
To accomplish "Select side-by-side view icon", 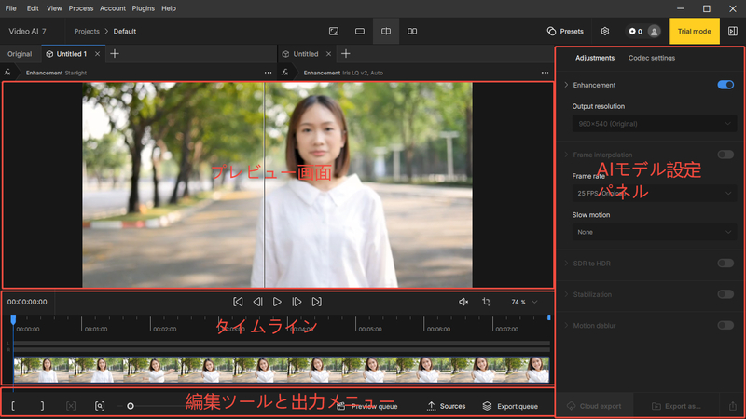I will [x=412, y=32].
